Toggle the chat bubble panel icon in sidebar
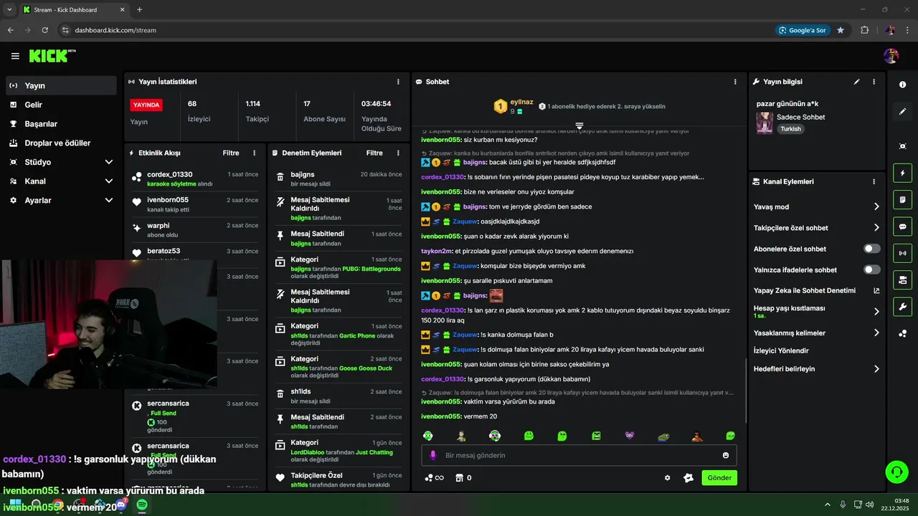918x516 pixels. click(x=902, y=226)
